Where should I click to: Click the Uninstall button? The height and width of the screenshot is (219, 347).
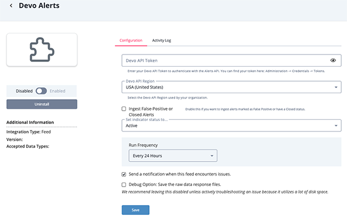(42, 104)
